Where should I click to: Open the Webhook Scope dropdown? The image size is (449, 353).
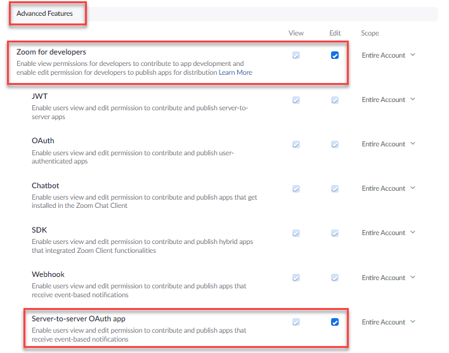click(388, 278)
